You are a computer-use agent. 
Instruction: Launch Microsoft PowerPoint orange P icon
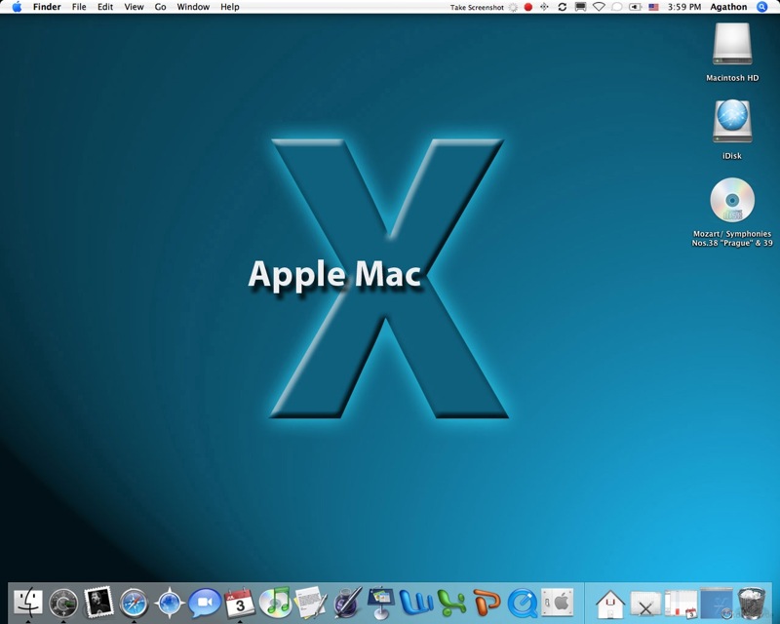pos(487,603)
